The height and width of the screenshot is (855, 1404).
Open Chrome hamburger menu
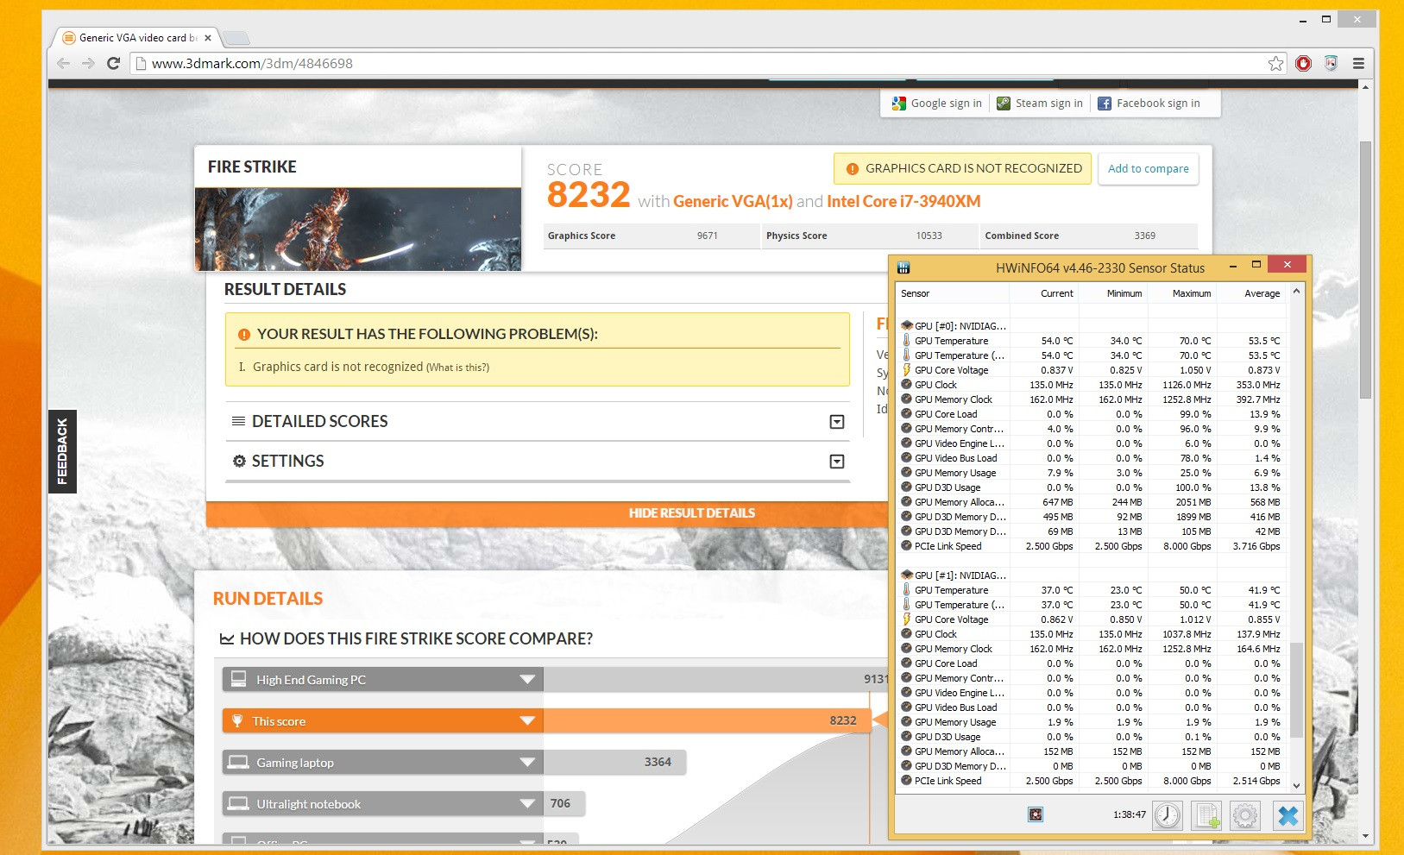coord(1358,63)
